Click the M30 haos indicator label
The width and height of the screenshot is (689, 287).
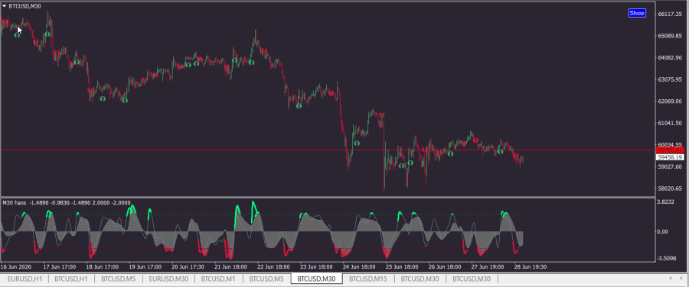coord(15,202)
